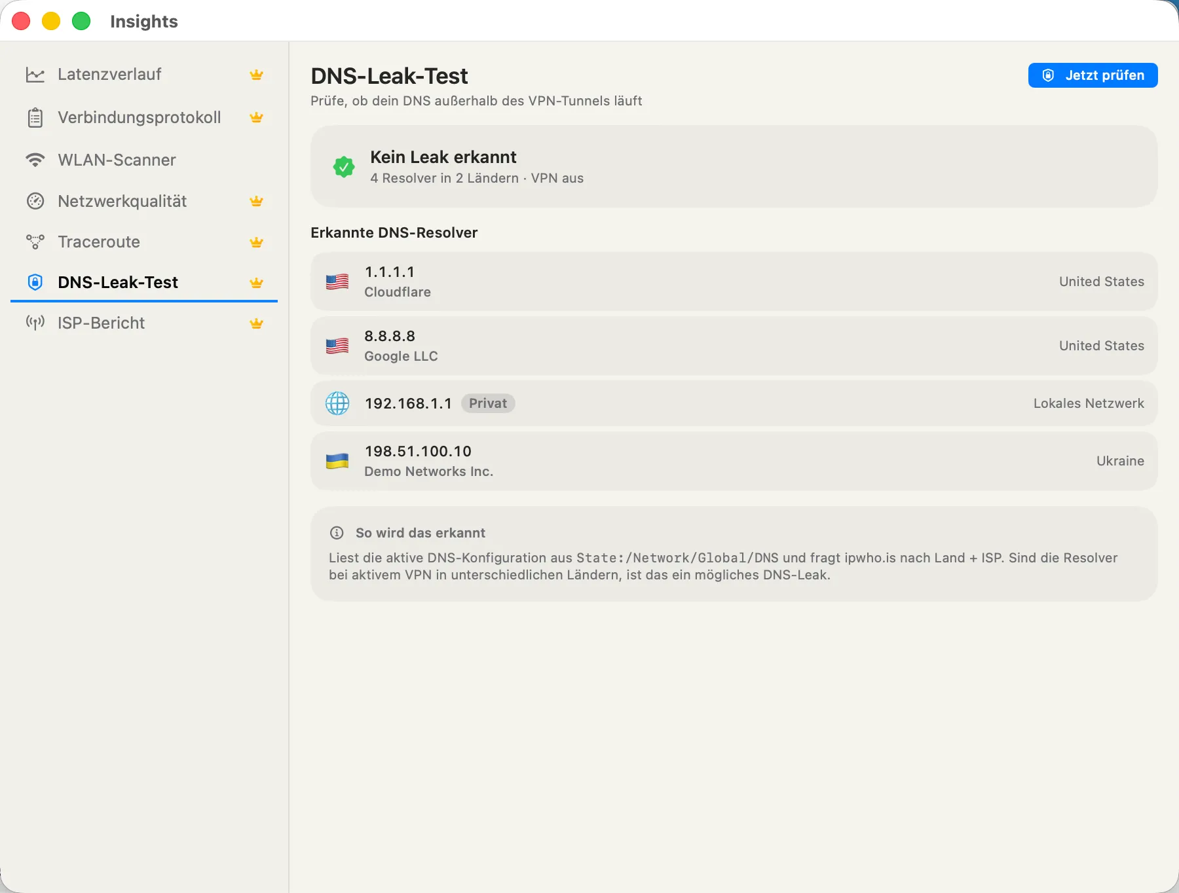
Task: Go to Traceroute section
Action: pyautogui.click(x=144, y=242)
